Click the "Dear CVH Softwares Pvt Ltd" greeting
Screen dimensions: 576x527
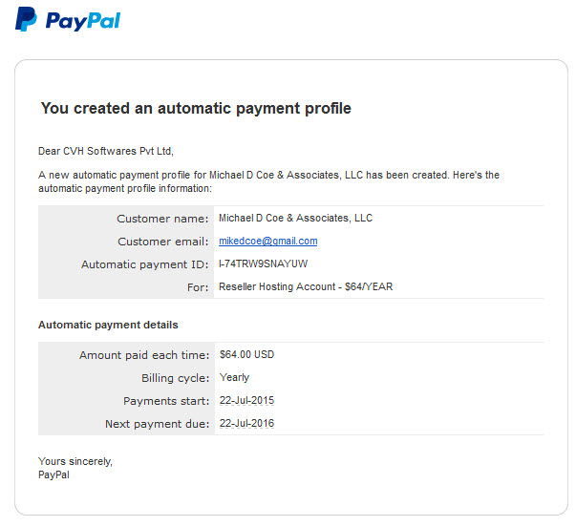click(x=106, y=151)
